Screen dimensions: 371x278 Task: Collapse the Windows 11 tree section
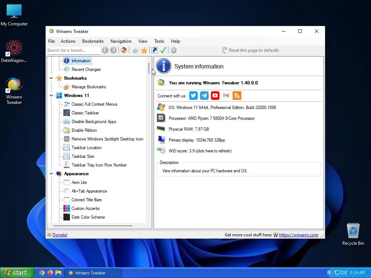click(x=51, y=96)
